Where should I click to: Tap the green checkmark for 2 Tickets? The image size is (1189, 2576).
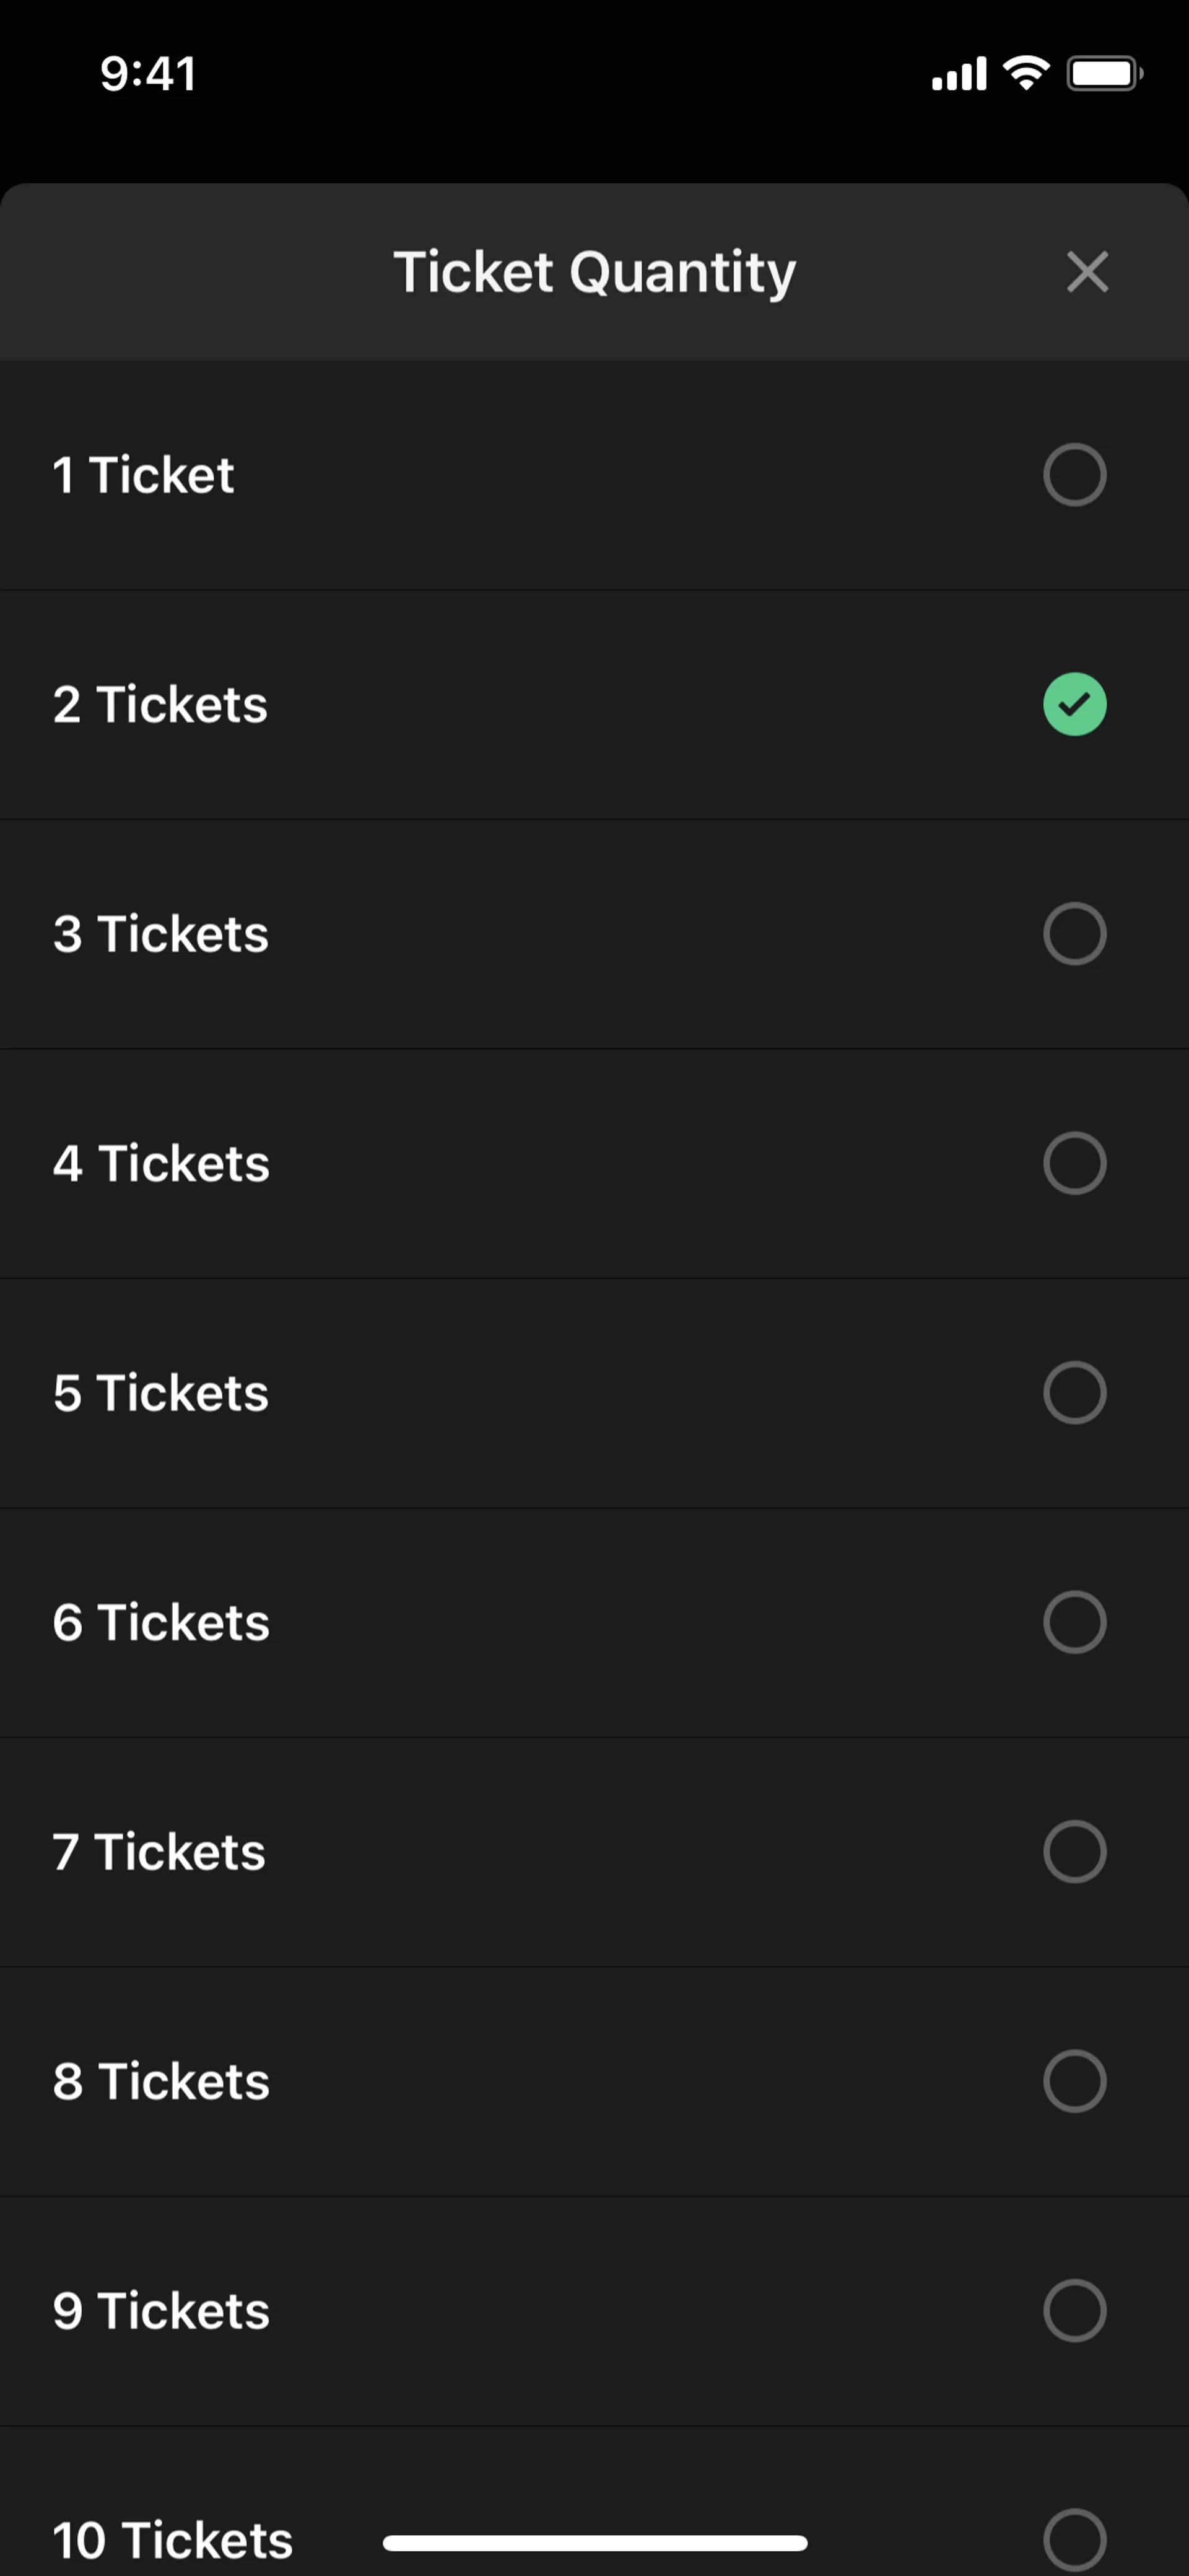(1074, 704)
